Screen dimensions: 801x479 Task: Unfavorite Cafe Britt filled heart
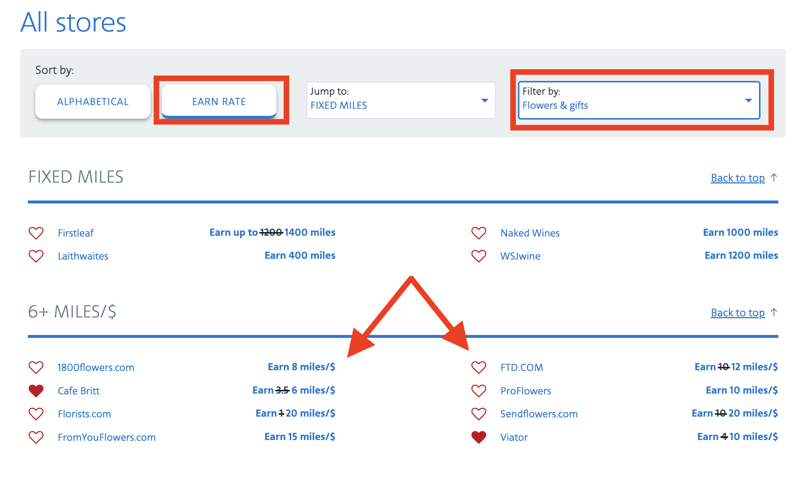click(x=36, y=391)
